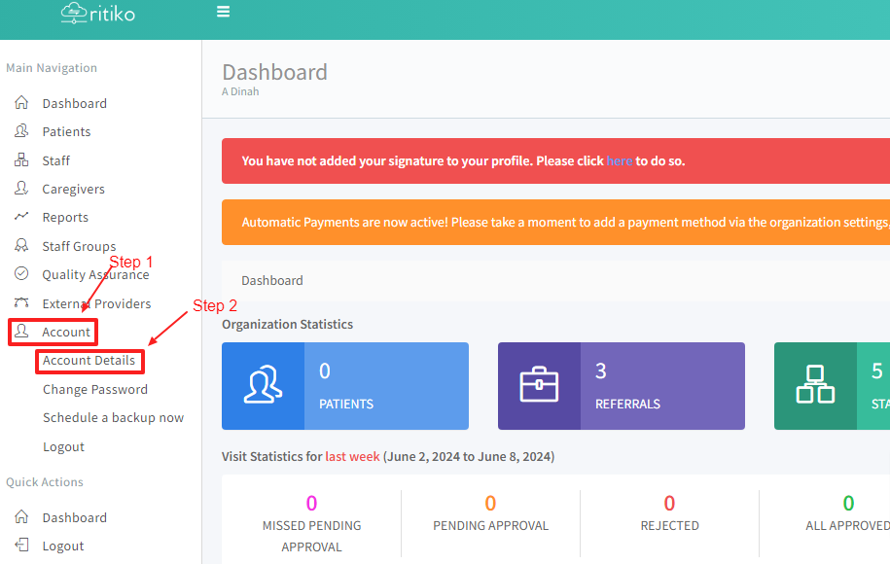890x564 pixels.
Task: Open Staff Groups in the sidebar
Action: click(79, 246)
